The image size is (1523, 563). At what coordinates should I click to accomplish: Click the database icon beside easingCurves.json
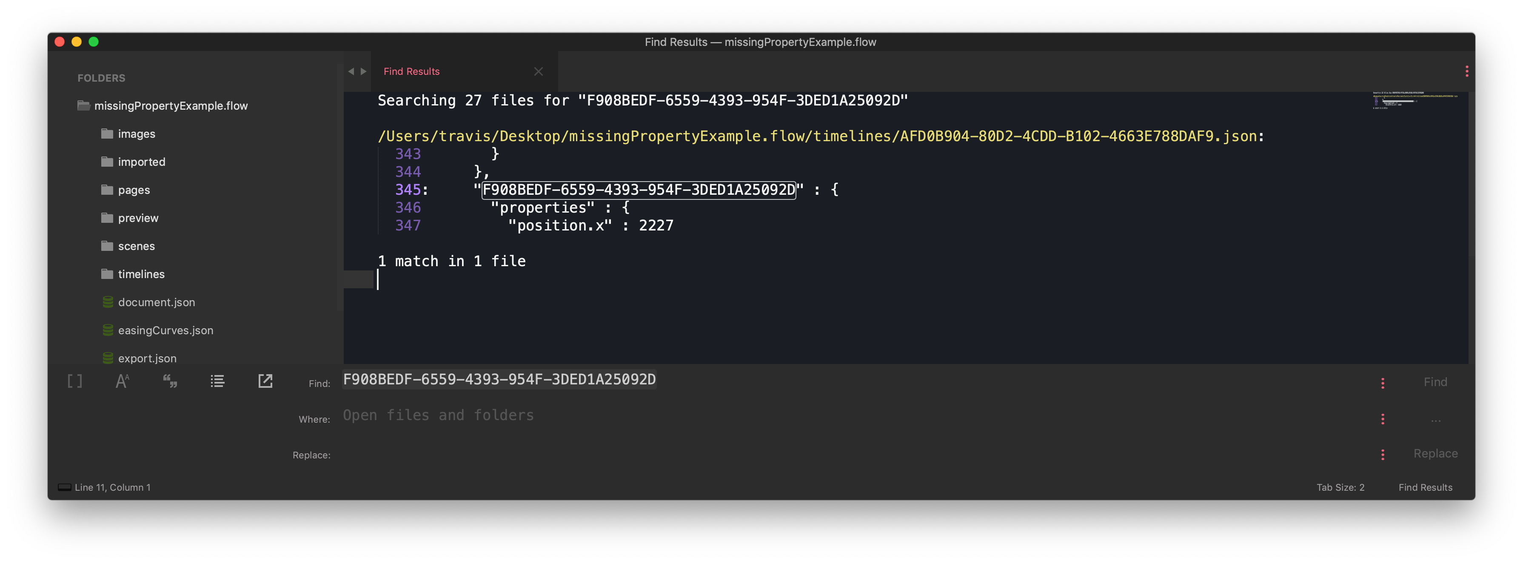[x=107, y=330]
